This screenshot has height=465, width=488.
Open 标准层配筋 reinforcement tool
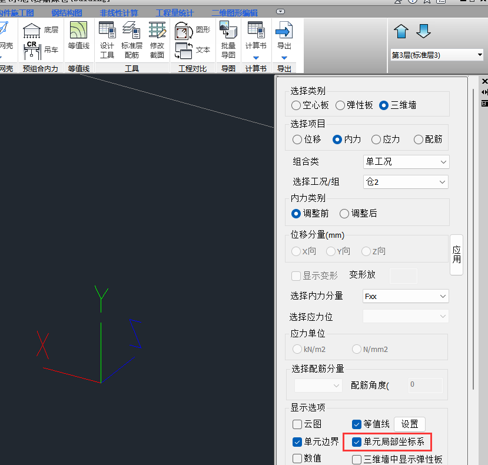[132, 40]
